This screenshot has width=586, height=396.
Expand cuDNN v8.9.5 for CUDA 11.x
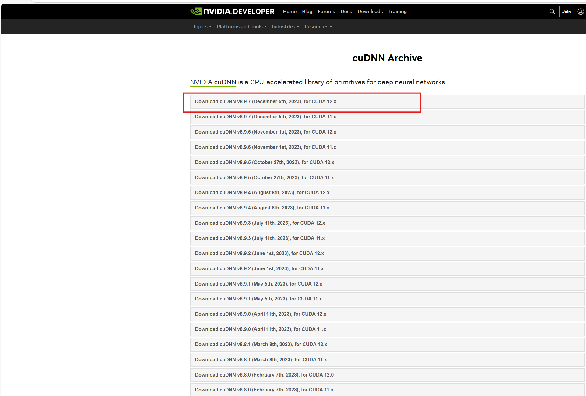(x=387, y=178)
